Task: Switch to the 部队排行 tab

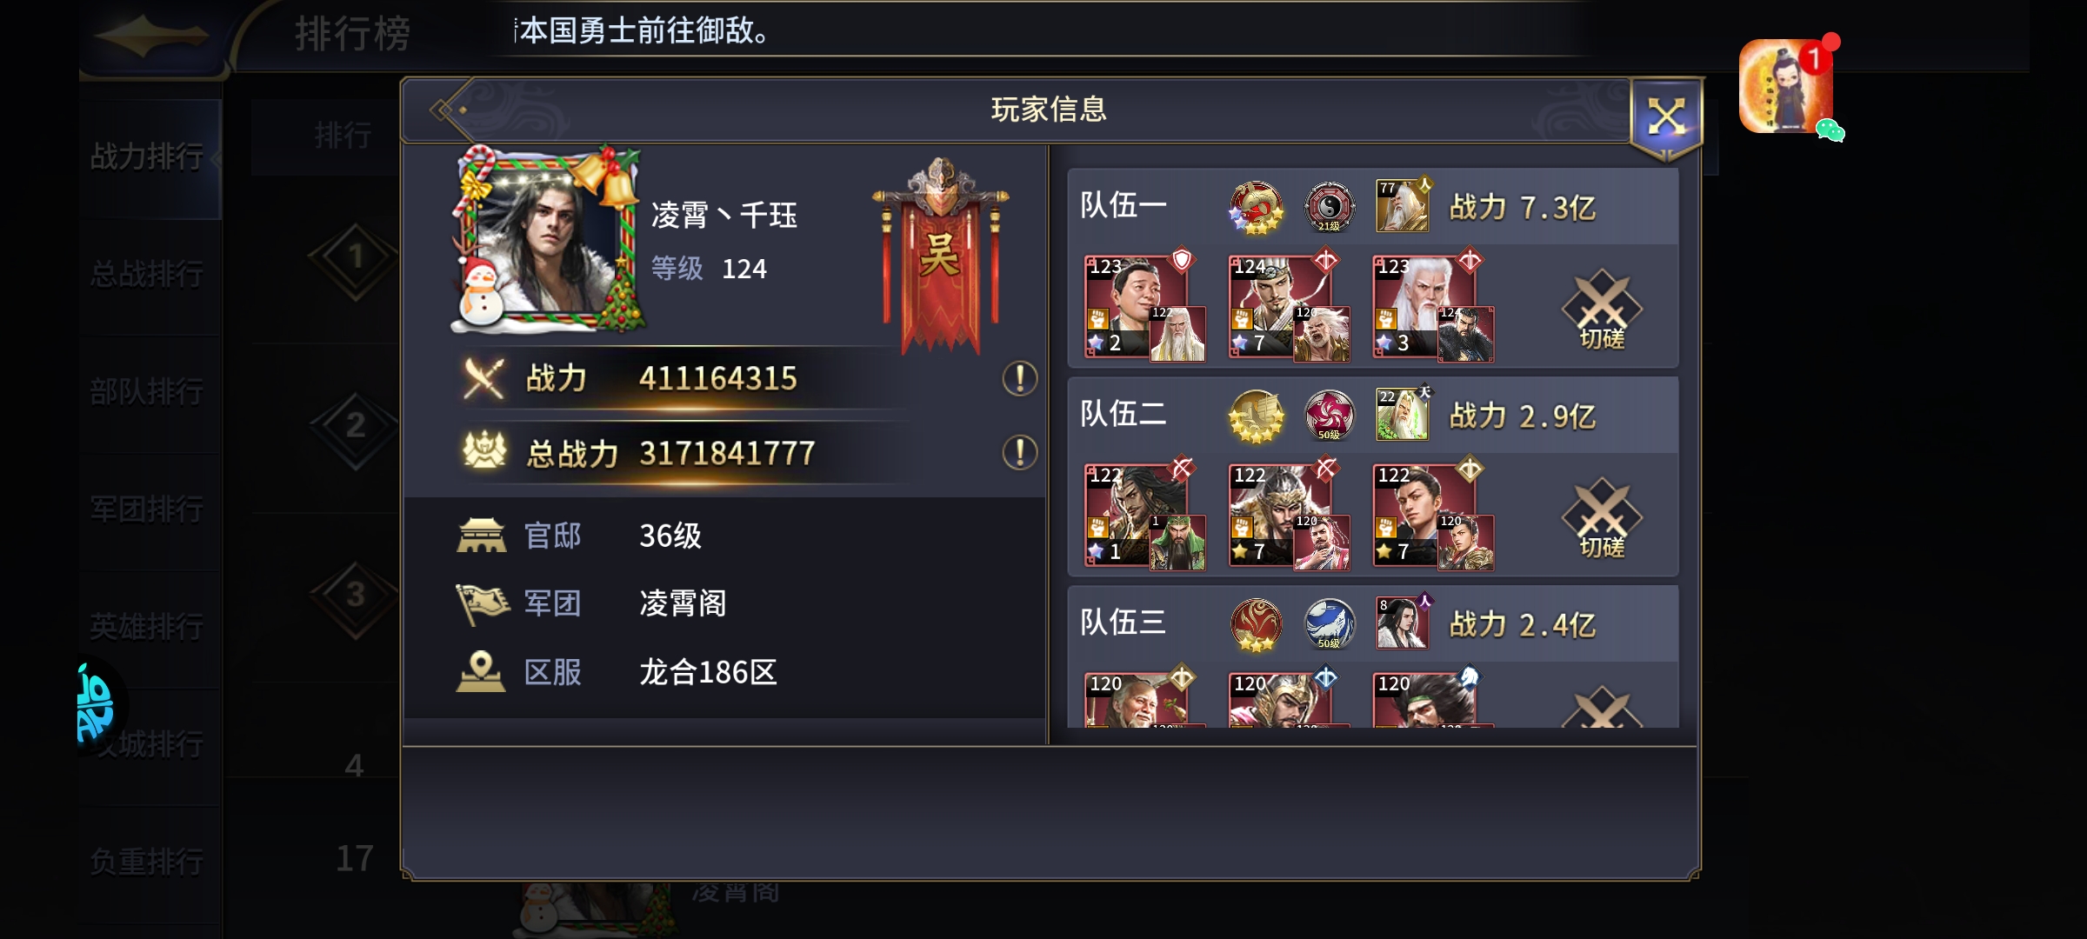Action: (148, 392)
